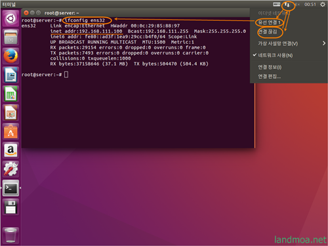Open the Ubuntu Dash search launcher

[10, 18]
